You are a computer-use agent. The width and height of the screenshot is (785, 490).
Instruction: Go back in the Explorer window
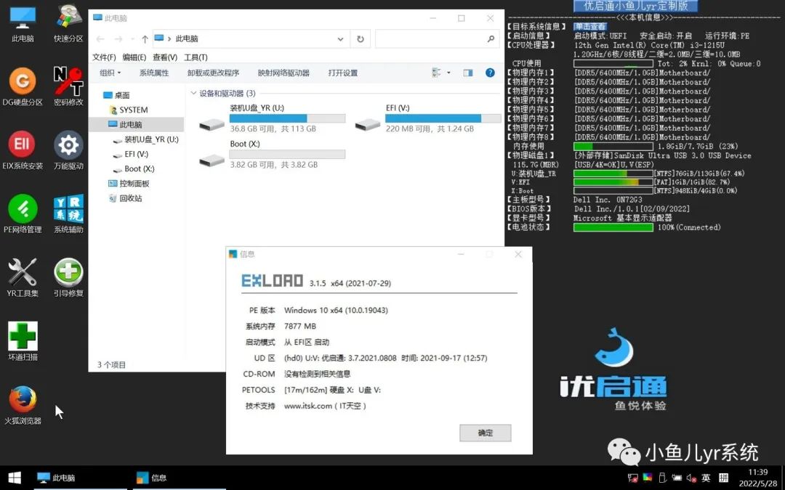(x=100, y=39)
